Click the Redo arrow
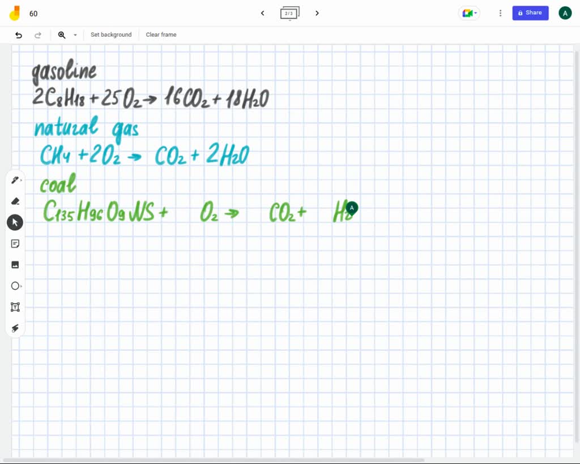The width and height of the screenshot is (580, 464). (38, 35)
